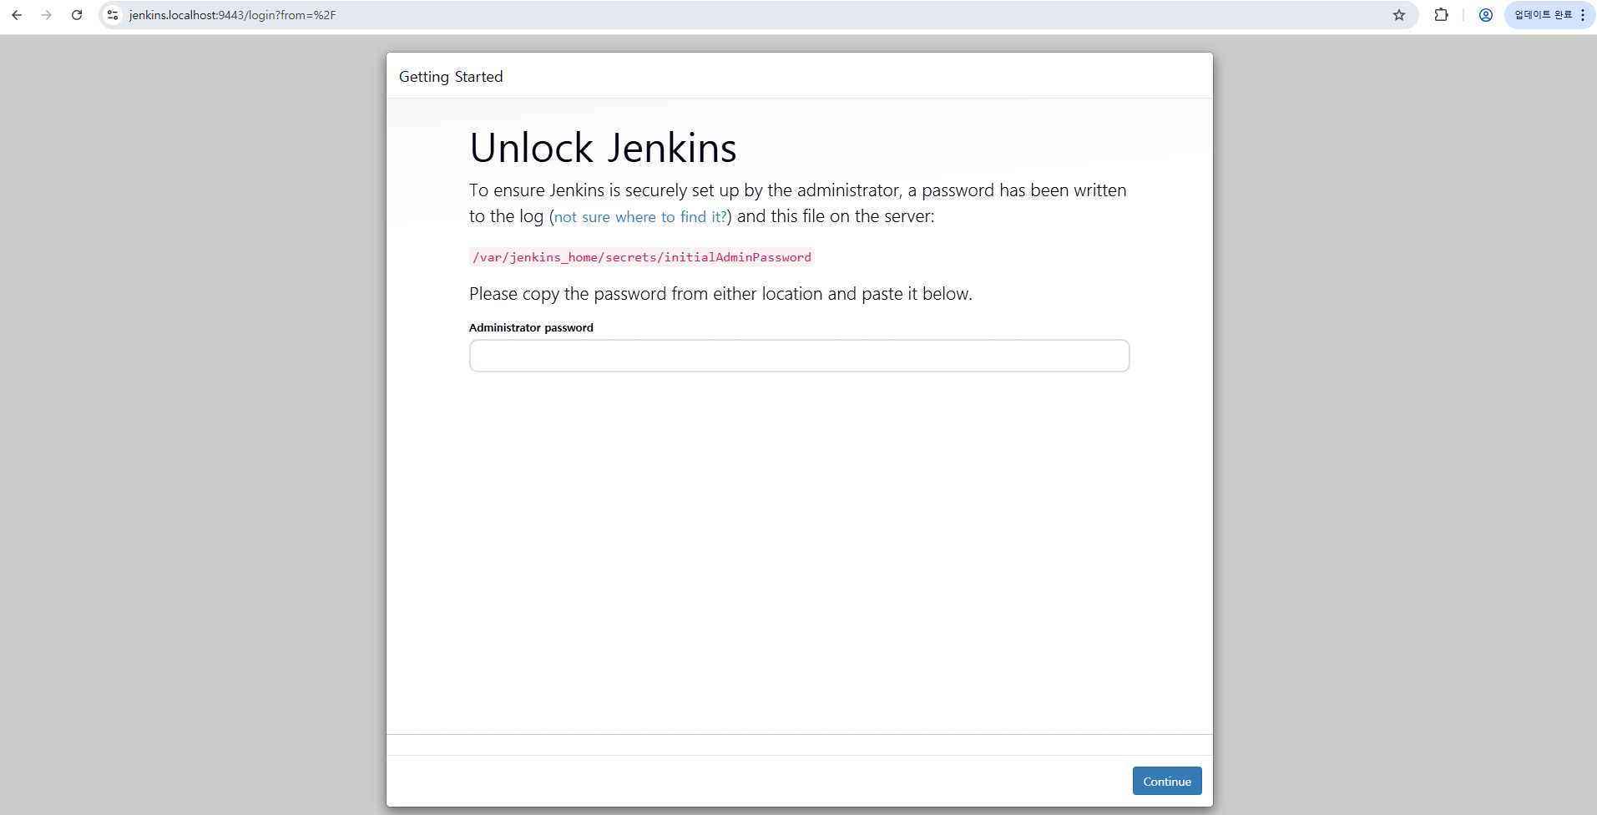Click the Getting Started header text
This screenshot has height=815, width=1597.
(x=451, y=77)
